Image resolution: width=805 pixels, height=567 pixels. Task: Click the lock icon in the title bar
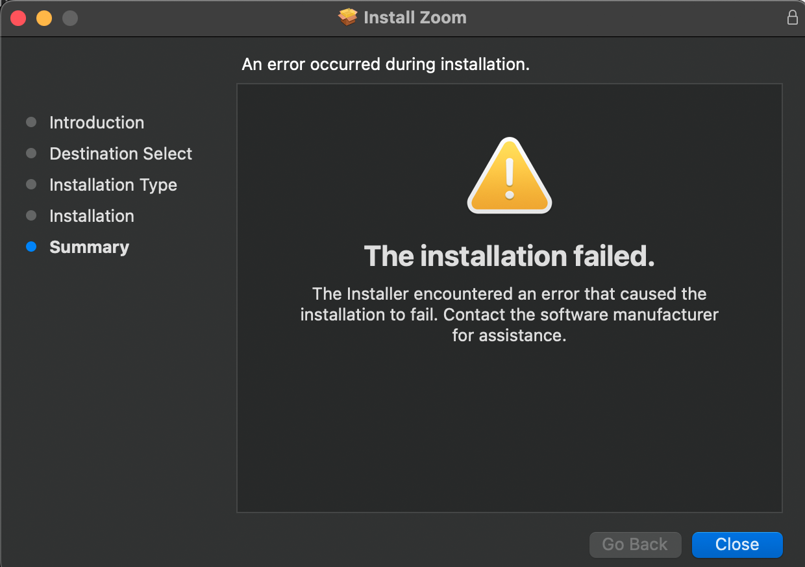tap(792, 18)
